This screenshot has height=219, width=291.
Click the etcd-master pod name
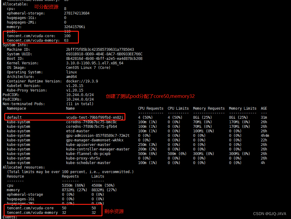point(78,131)
